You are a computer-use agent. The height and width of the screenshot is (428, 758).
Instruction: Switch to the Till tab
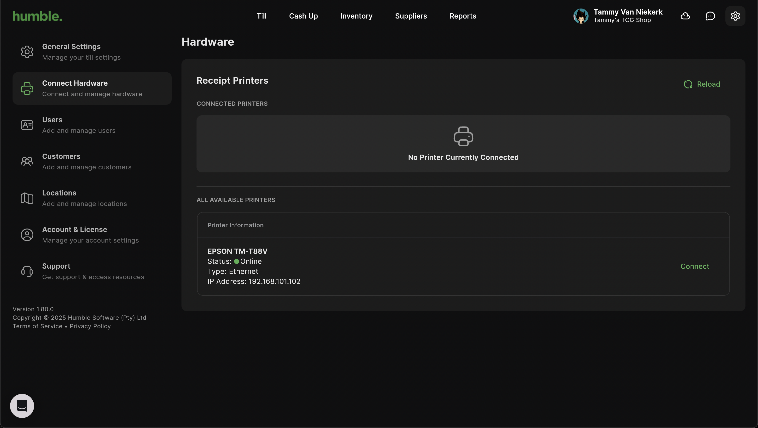coord(261,16)
